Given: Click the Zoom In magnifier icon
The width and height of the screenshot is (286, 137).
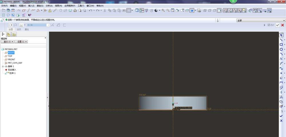Looking at the screenshot, I should (x=163, y=11).
